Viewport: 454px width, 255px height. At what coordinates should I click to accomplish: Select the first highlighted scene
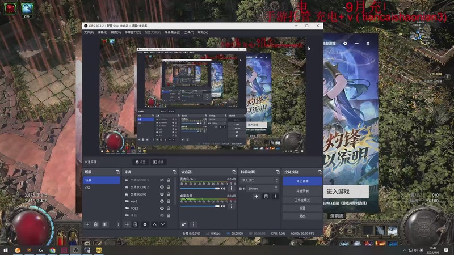pyautogui.click(x=102, y=180)
